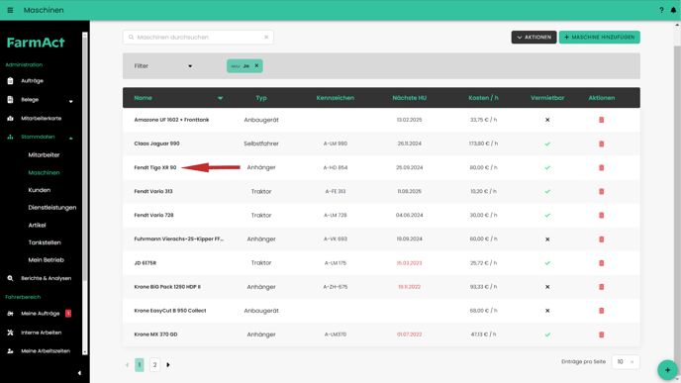Open Artikel in the sidebar
The width and height of the screenshot is (681, 383).
pos(37,226)
